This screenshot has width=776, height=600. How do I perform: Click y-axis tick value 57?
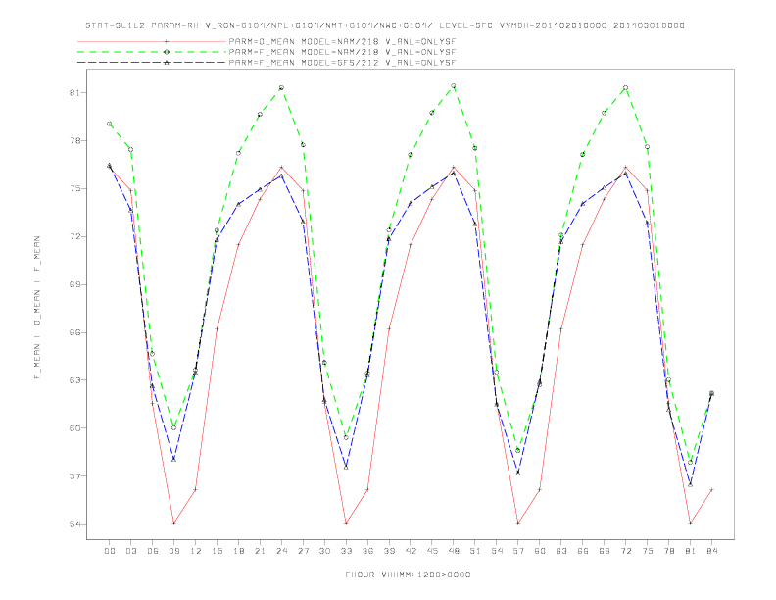[74, 476]
